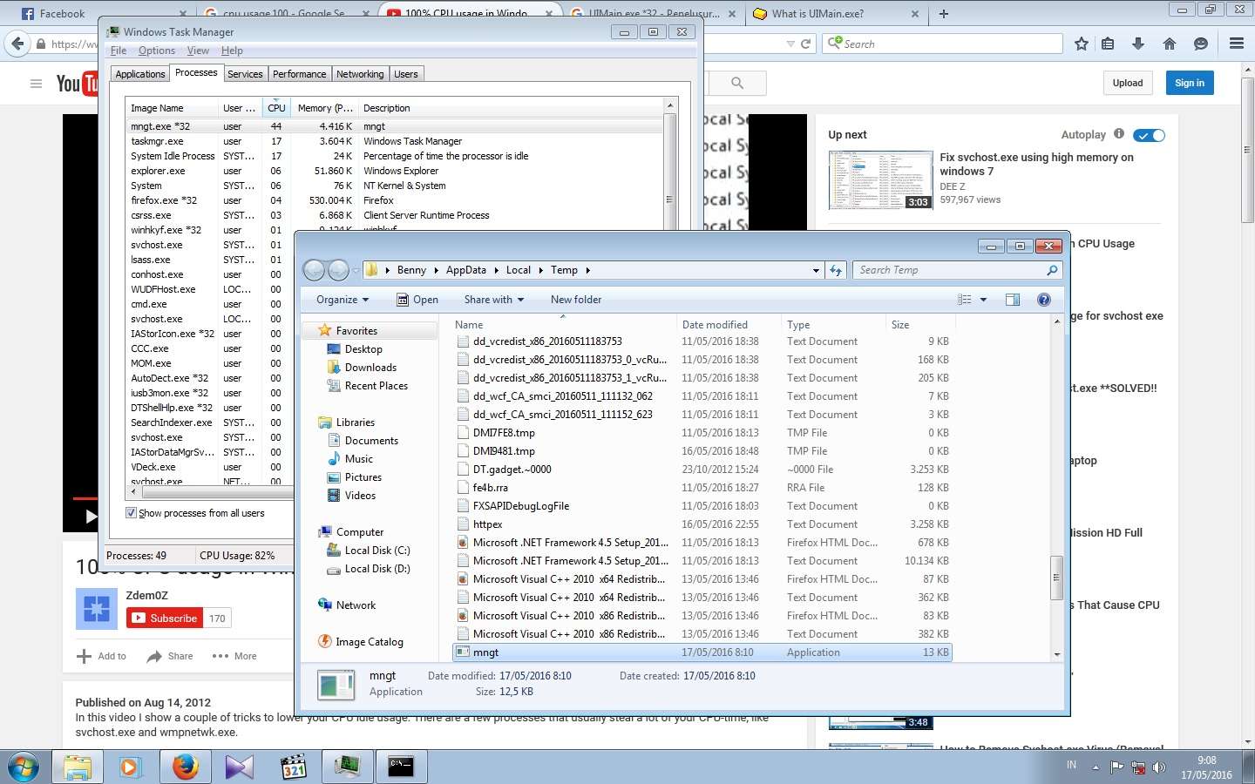Uncheck Show processes from all users
Image resolution: width=1255 pixels, height=784 pixels.
[x=132, y=513]
